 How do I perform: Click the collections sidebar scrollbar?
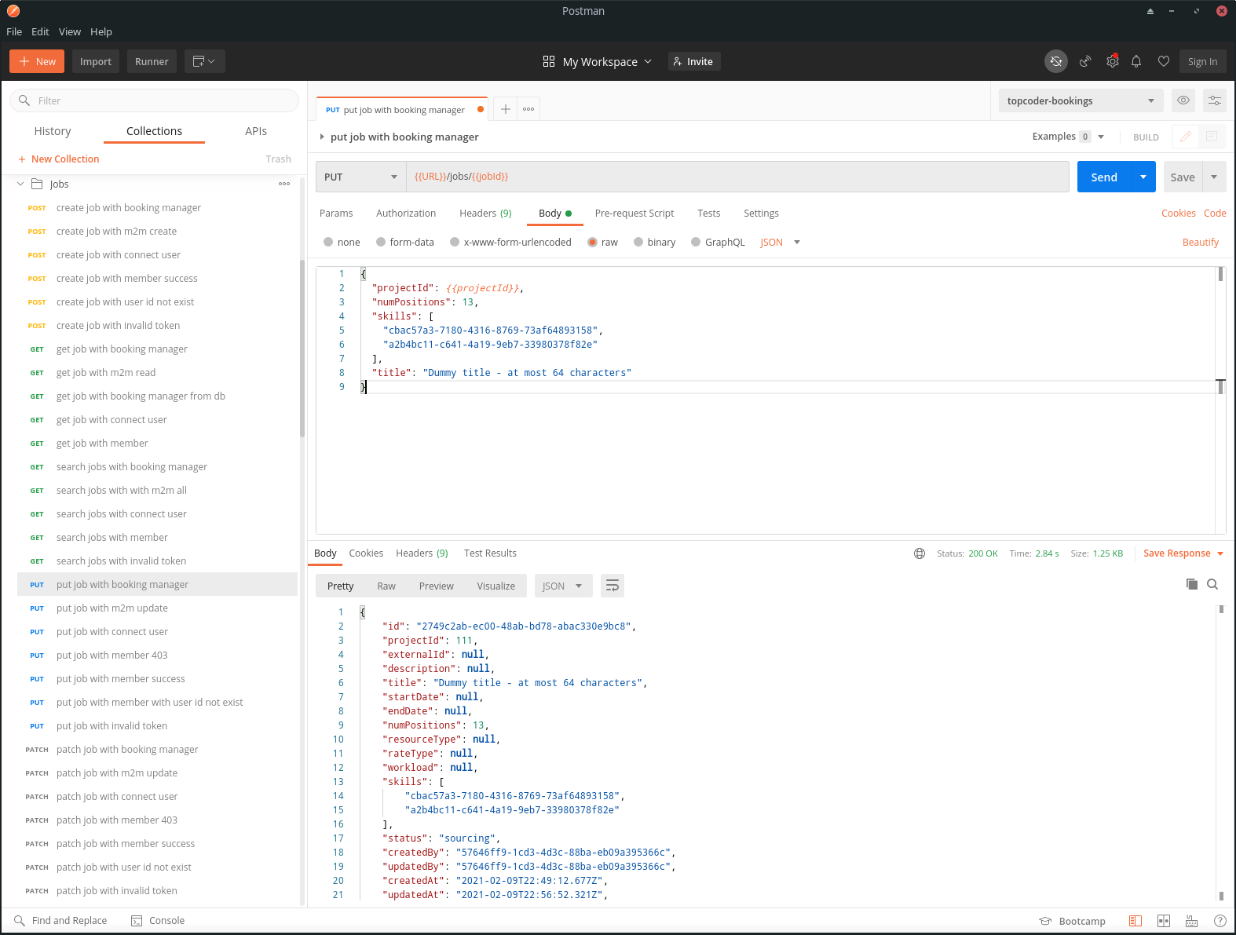coord(302,348)
